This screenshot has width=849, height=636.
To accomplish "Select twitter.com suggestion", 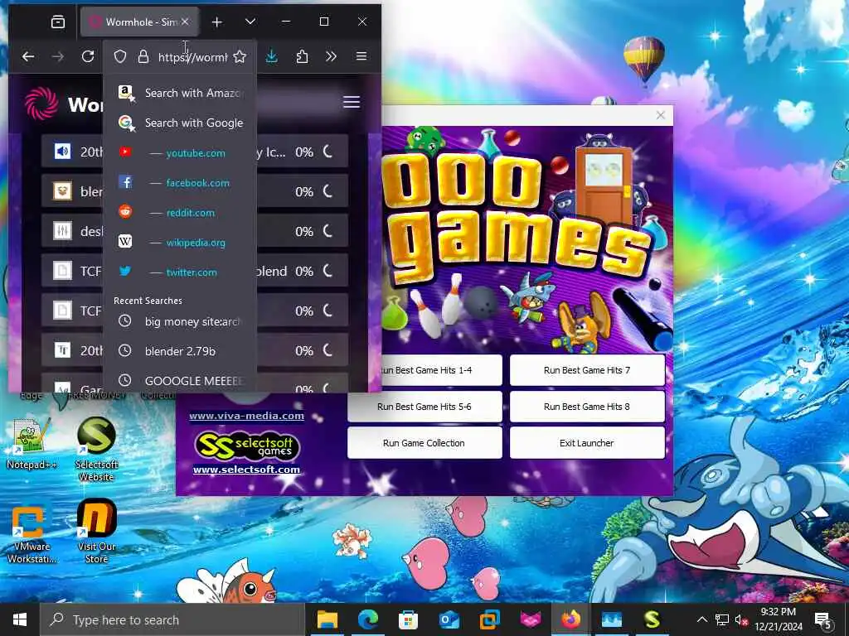I will click(180, 272).
